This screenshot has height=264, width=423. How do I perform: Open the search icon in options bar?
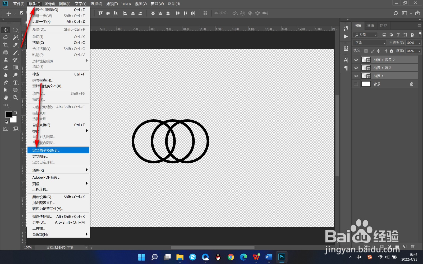tap(396, 13)
